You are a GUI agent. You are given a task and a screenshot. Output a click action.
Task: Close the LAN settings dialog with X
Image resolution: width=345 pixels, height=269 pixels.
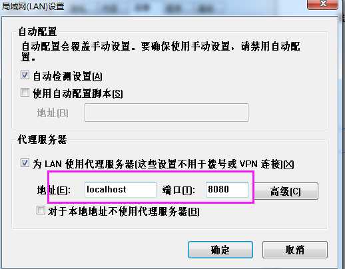tap(323, 4)
